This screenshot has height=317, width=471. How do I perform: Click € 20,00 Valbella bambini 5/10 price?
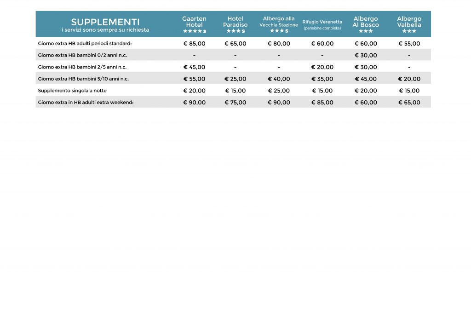[x=409, y=79]
